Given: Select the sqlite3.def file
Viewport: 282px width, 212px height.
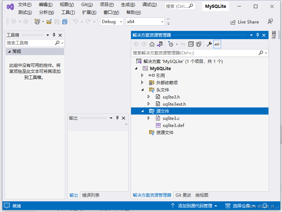Looking at the screenshot, I should click(x=173, y=126).
